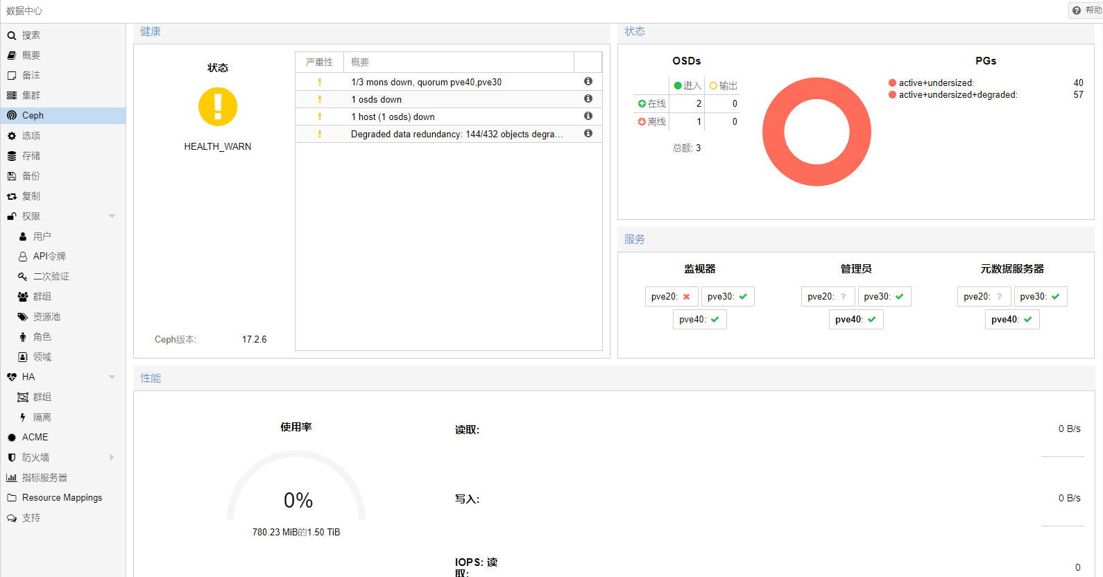Click metadata server pve40 service box
This screenshot has width=1103, height=577.
[x=1012, y=319]
